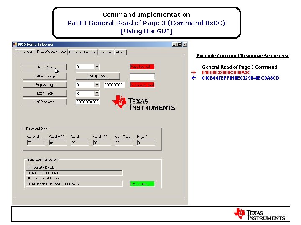This screenshot has height=225, width=301.
Task: Click the RX Data from Reader field
Action: (74, 184)
